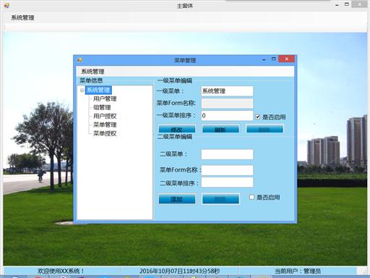Click the delete button beside 添加

tap(221, 199)
